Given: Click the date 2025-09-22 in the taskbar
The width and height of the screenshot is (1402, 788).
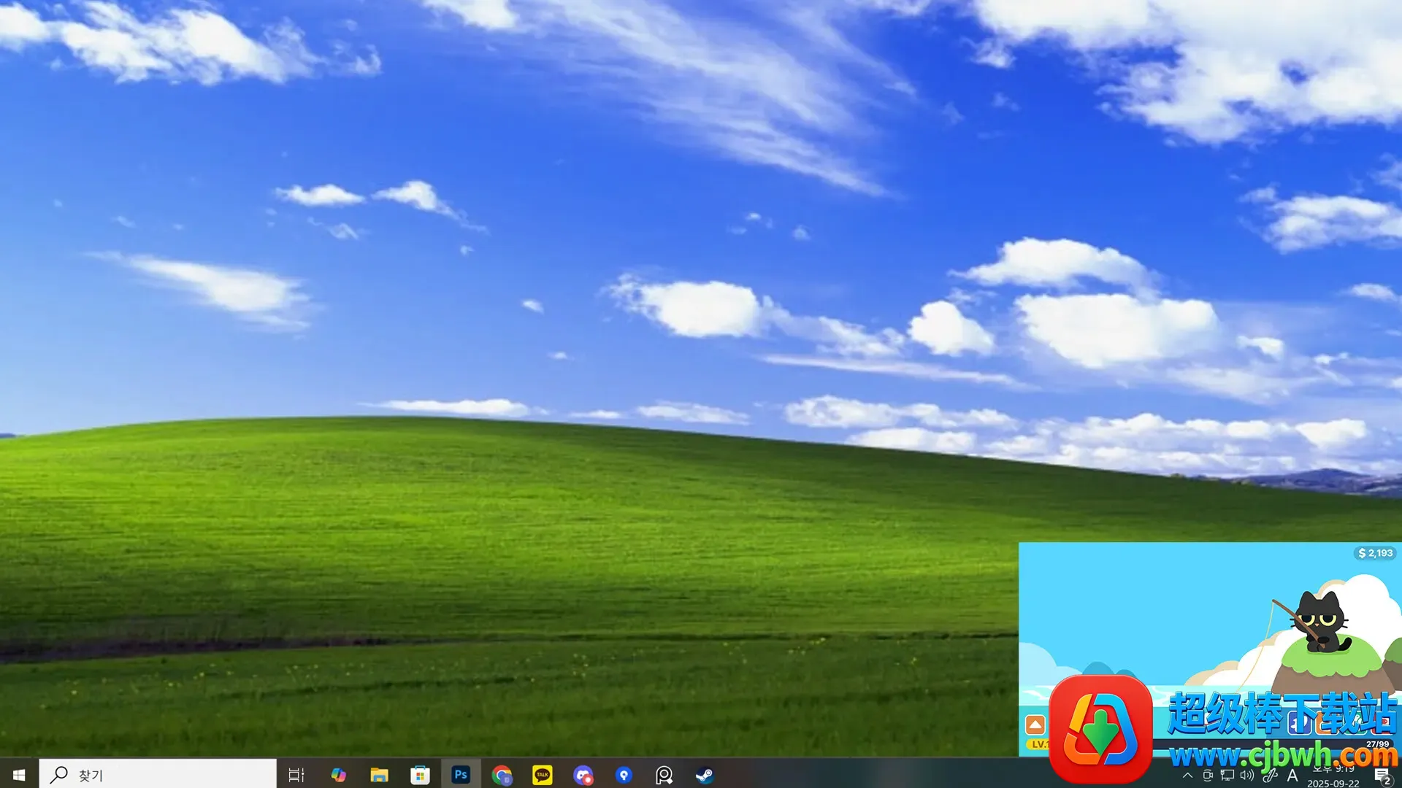Looking at the screenshot, I should [1333, 783].
